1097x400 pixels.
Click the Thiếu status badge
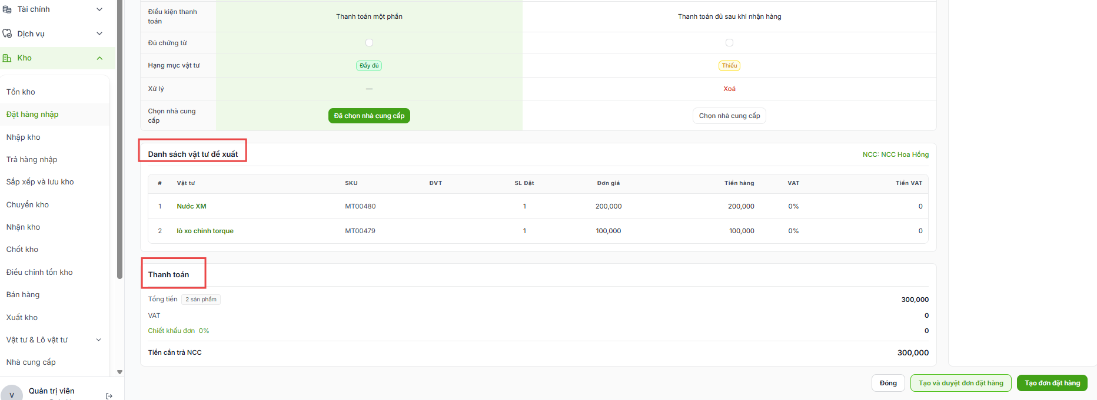coord(729,66)
